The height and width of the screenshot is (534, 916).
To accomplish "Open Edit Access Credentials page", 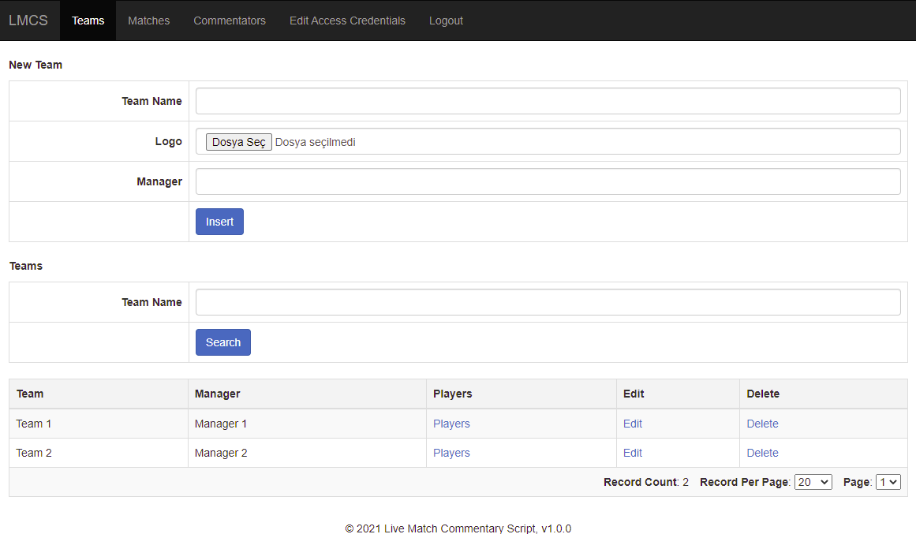I will tap(347, 21).
